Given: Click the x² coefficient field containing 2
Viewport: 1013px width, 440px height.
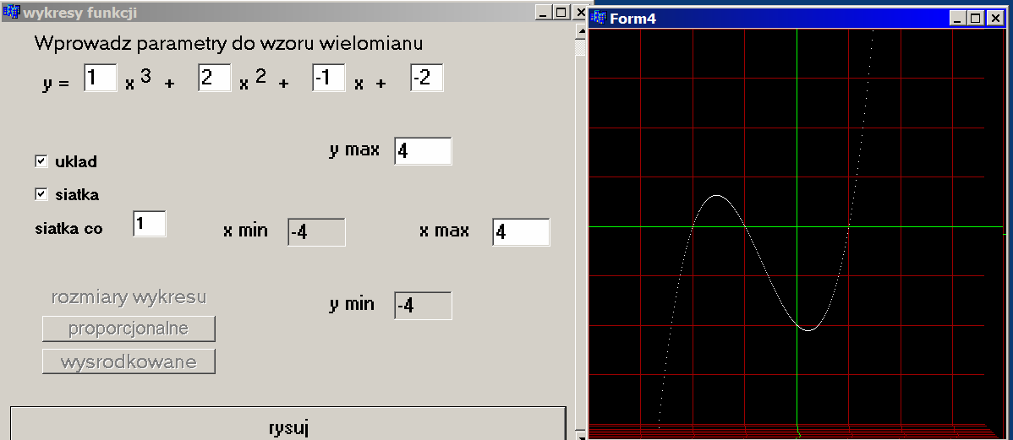Looking at the screenshot, I should click(x=215, y=78).
